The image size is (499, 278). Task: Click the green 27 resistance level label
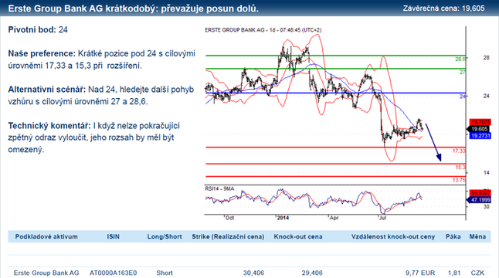(463, 73)
